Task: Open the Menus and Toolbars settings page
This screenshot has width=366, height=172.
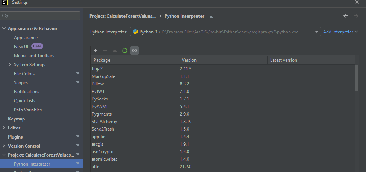Action: (34, 56)
